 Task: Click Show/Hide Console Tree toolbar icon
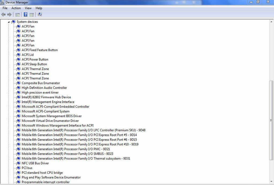[17, 15]
